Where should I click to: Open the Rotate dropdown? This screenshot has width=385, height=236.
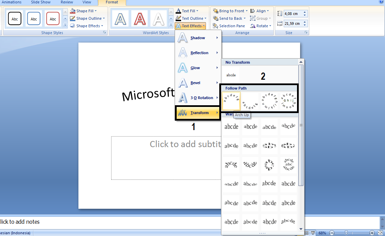(x=261, y=26)
